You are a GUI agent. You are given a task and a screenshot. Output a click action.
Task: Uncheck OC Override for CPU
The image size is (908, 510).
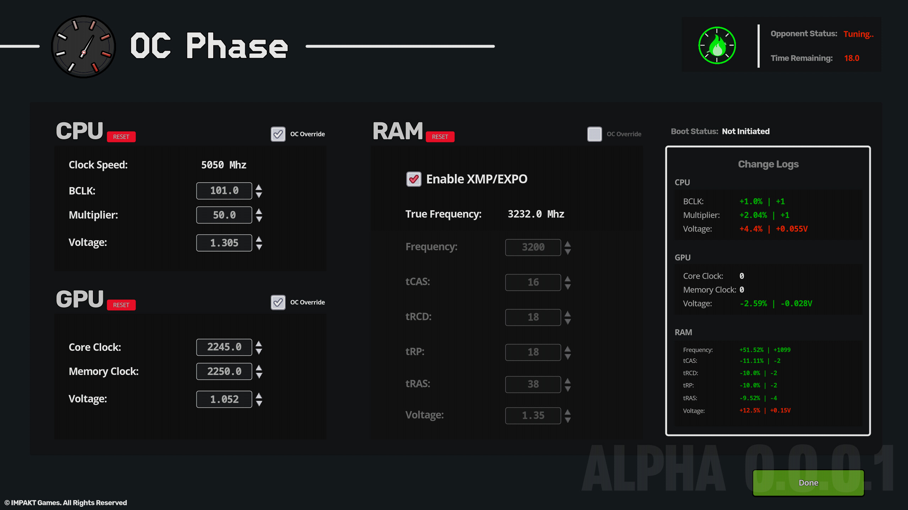(278, 134)
